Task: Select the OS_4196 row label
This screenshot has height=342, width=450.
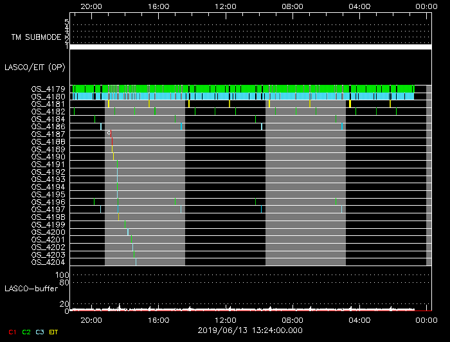Action: click(x=48, y=202)
